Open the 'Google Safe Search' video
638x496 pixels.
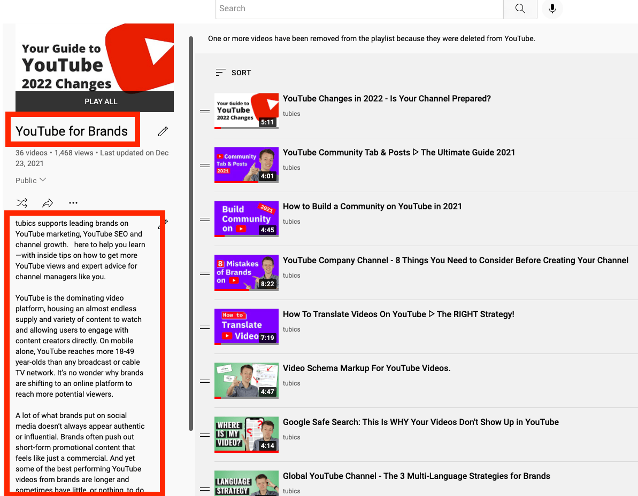(421, 422)
